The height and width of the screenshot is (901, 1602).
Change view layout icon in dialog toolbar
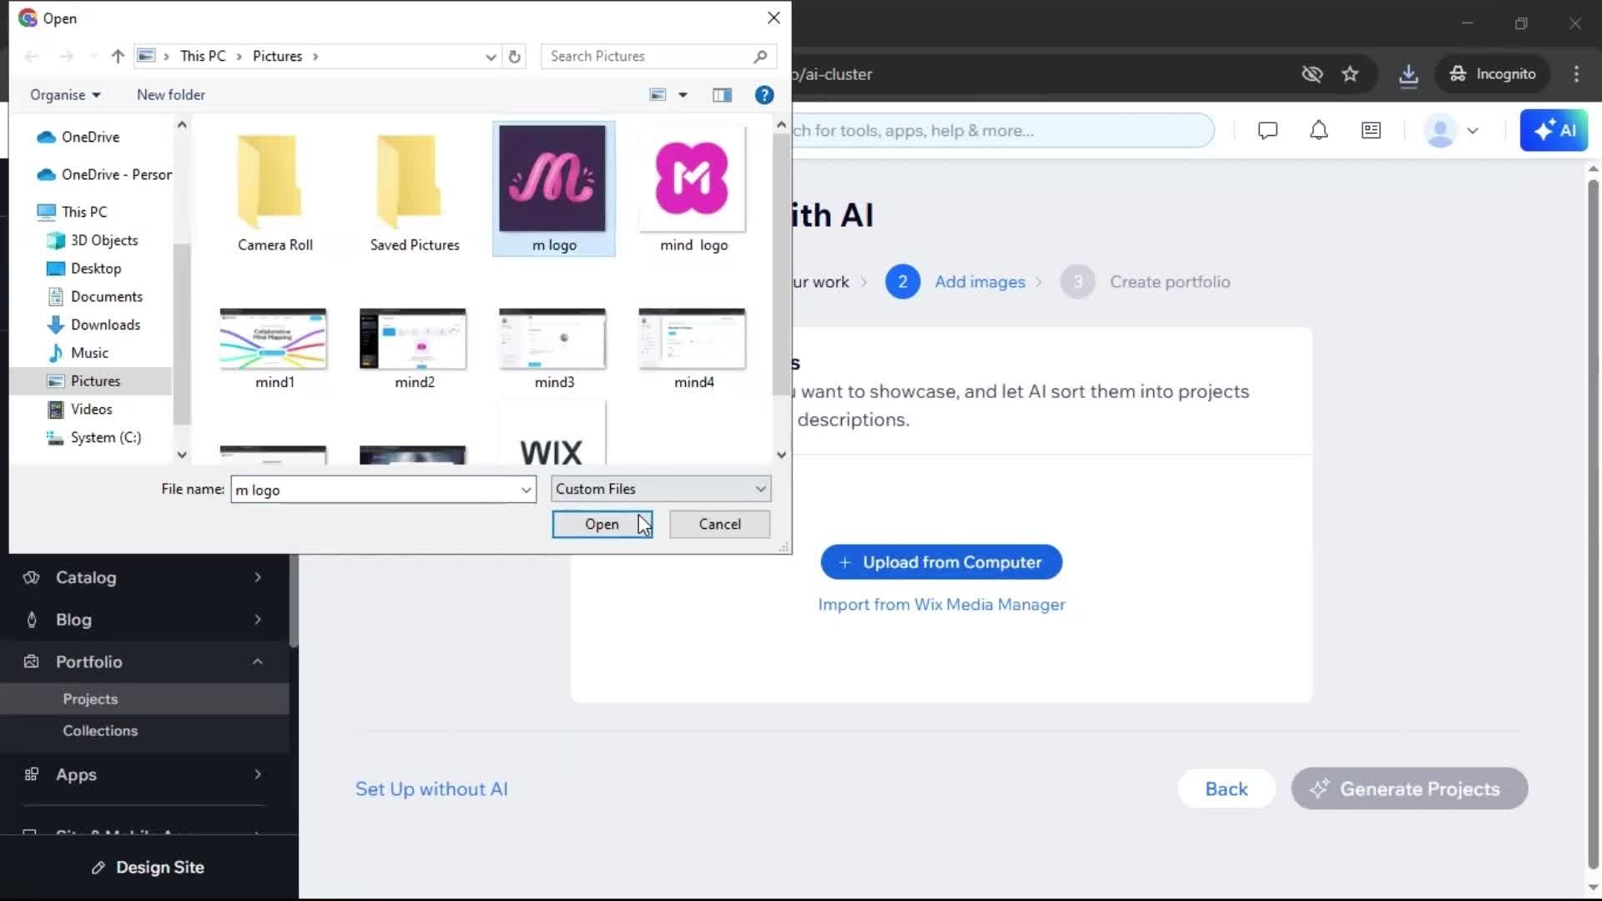[x=658, y=95]
